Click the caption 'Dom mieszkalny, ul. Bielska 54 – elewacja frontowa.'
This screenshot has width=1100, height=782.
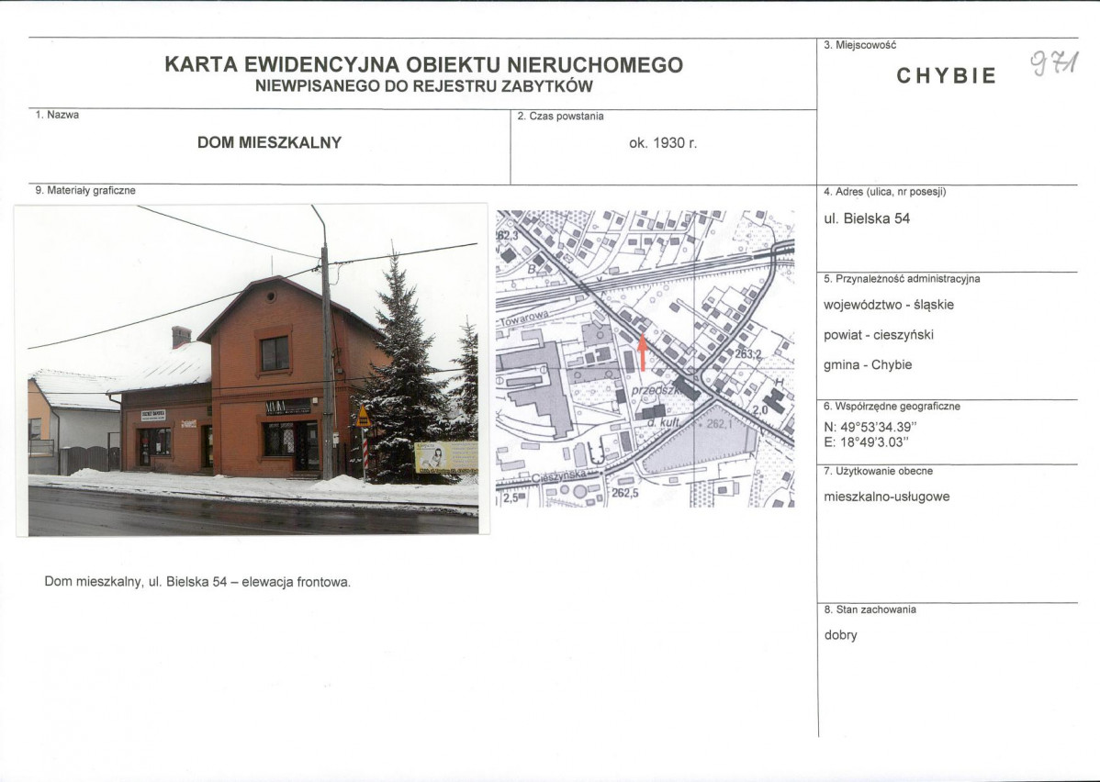pos(197,581)
